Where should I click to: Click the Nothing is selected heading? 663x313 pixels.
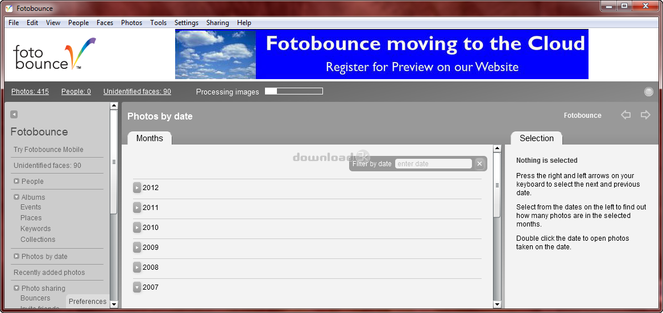(547, 160)
